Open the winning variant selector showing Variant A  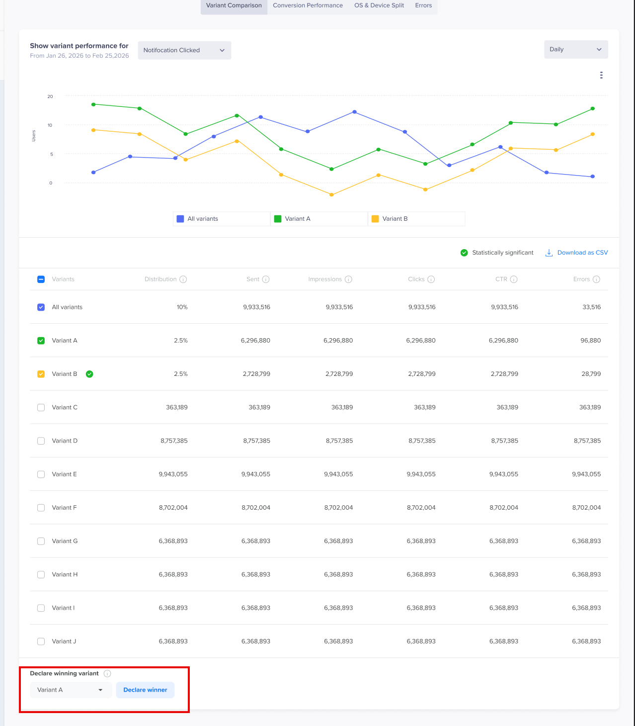point(71,690)
